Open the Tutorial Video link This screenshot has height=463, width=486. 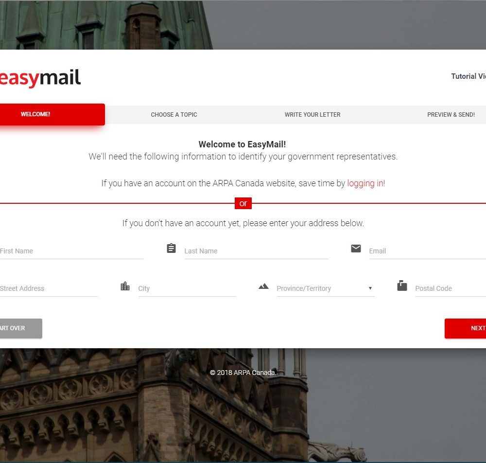(x=469, y=76)
